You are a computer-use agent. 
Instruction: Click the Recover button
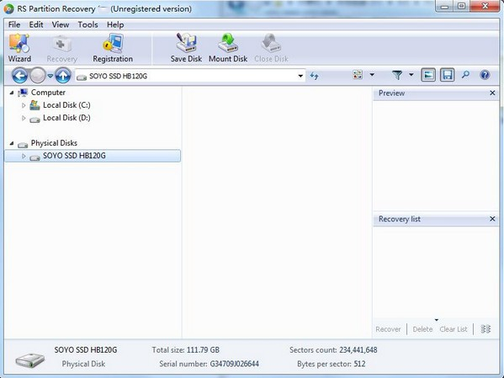point(388,329)
